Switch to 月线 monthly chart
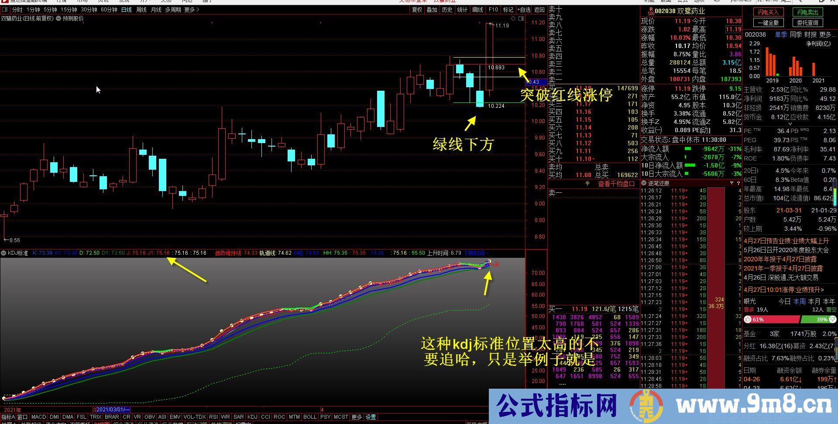This screenshot has width=838, height=424. (x=156, y=9)
